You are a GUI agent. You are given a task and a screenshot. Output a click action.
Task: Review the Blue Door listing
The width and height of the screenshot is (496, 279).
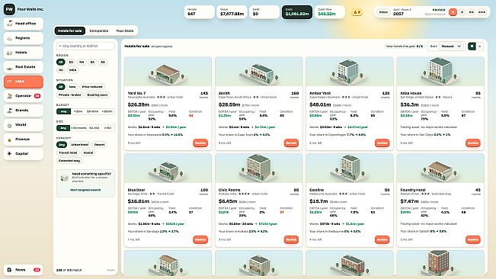[x=200, y=239]
